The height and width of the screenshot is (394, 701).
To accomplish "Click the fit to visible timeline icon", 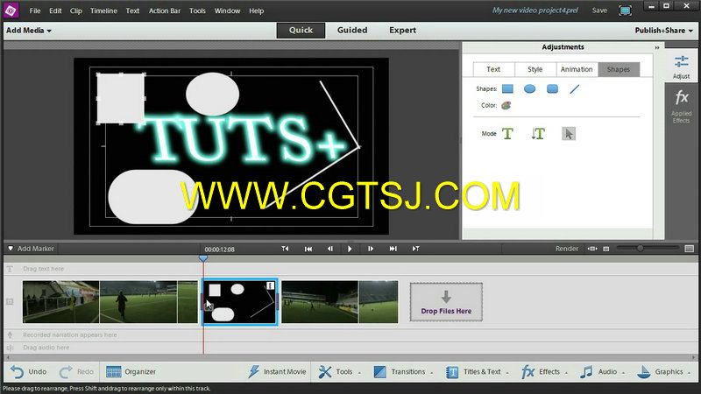I will 592,249.
